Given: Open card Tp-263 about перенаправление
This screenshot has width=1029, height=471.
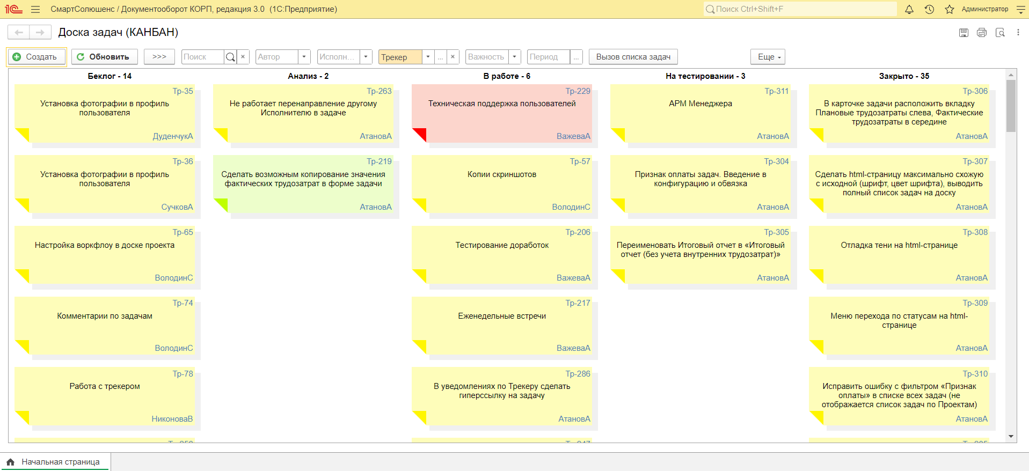Looking at the screenshot, I should click(303, 113).
